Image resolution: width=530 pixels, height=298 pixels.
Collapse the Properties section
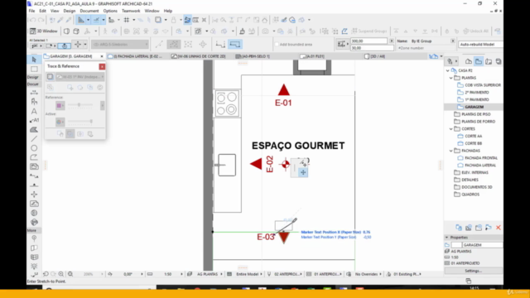[x=447, y=238]
